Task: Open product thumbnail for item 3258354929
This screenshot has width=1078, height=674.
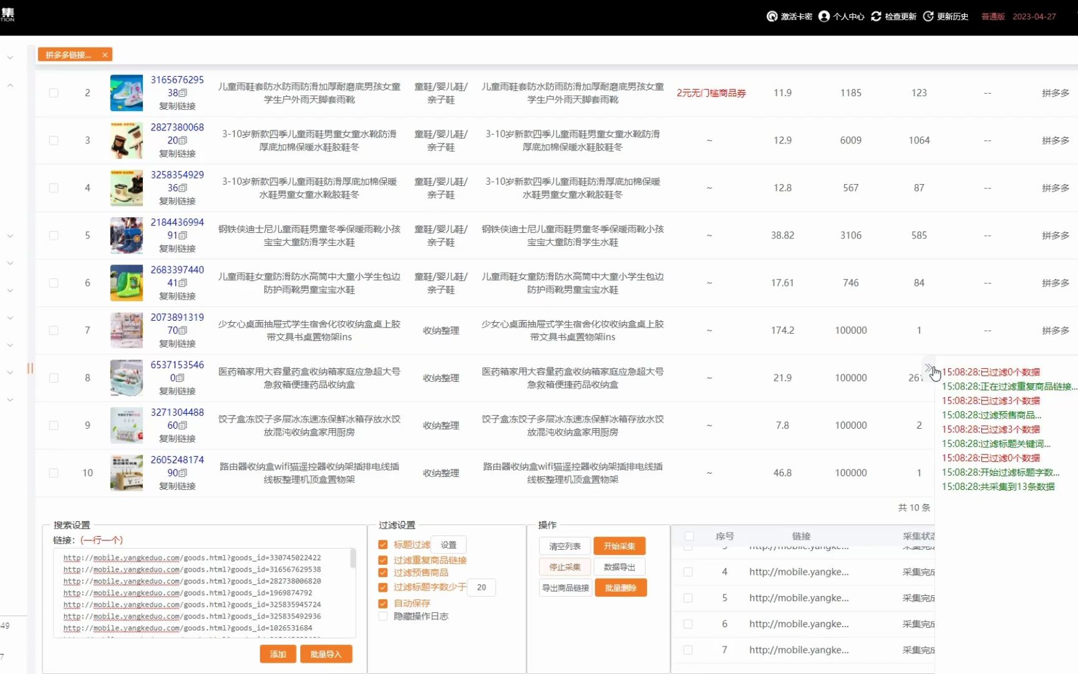Action: click(127, 188)
